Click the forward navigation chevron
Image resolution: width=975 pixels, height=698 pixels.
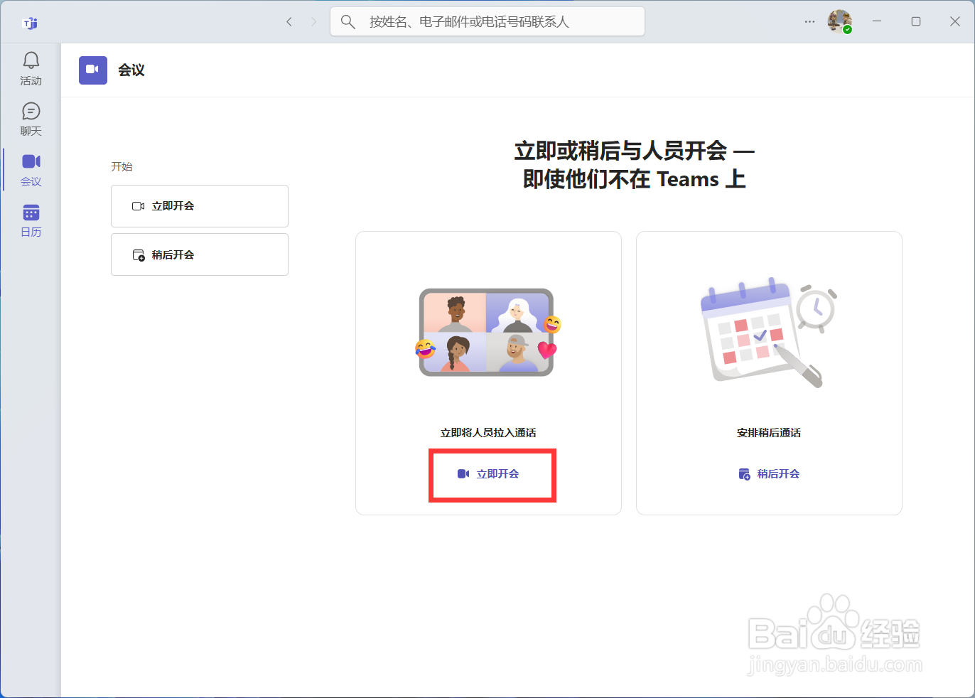click(313, 21)
